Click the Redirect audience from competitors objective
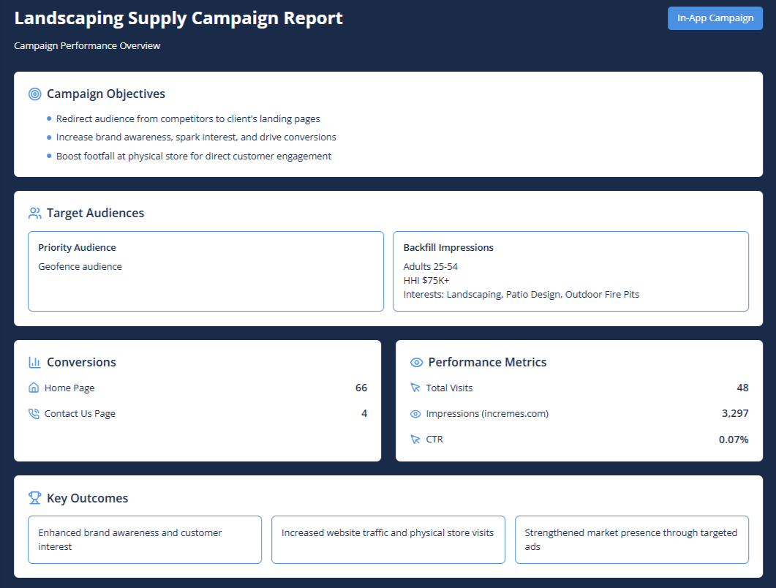Viewport: 776px width, 588px height. coord(188,118)
